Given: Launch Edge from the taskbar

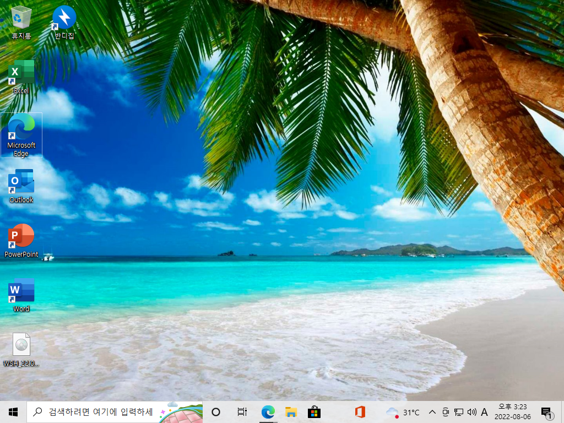Looking at the screenshot, I should pyautogui.click(x=268, y=412).
